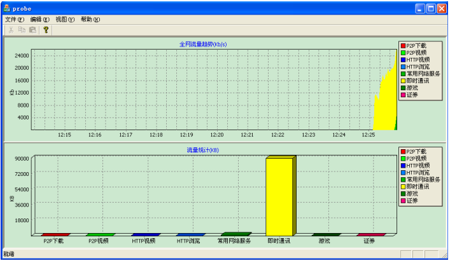Click the HTTP浏览 category label under bars
The width and height of the screenshot is (450, 261).
click(x=188, y=241)
